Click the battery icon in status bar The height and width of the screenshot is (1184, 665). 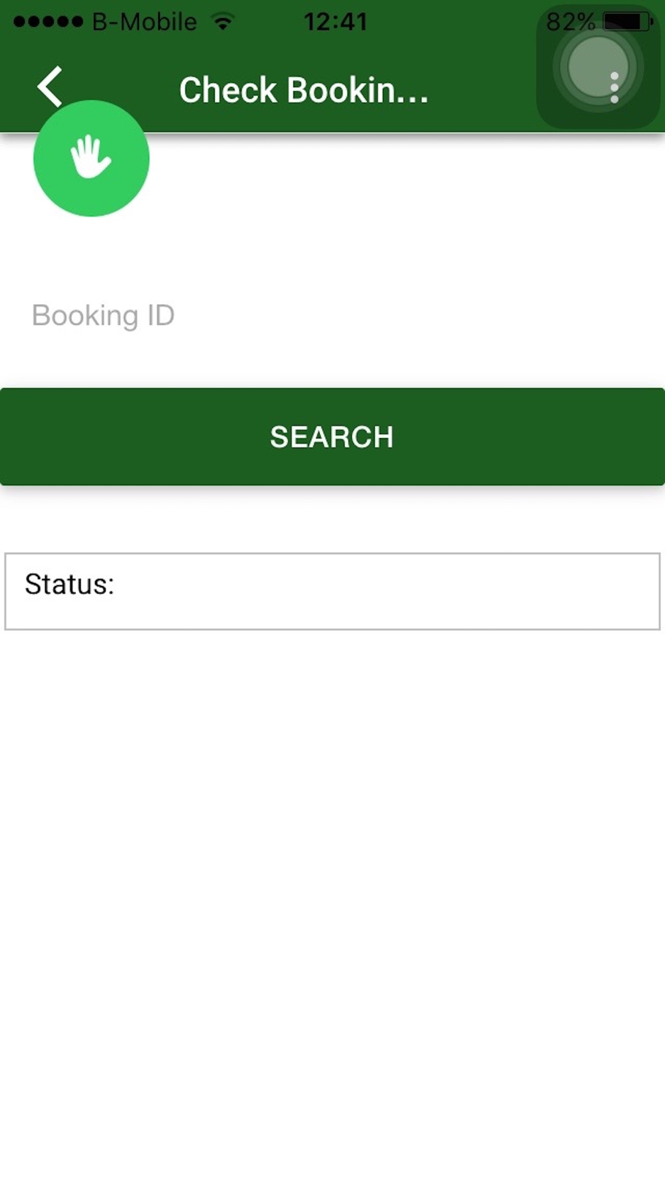click(x=626, y=21)
